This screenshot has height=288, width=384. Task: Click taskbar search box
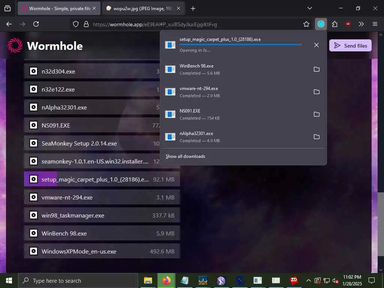[78, 280]
